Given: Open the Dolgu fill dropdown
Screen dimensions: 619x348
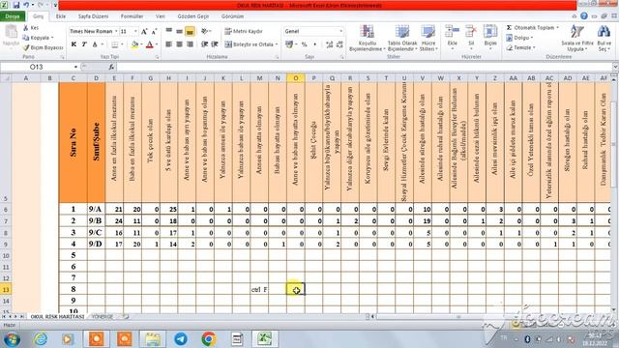Looking at the screenshot, I should pyautogui.click(x=519, y=38).
